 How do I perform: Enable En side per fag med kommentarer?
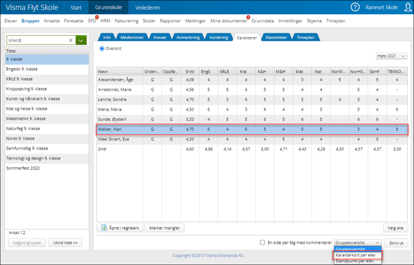click(263, 243)
